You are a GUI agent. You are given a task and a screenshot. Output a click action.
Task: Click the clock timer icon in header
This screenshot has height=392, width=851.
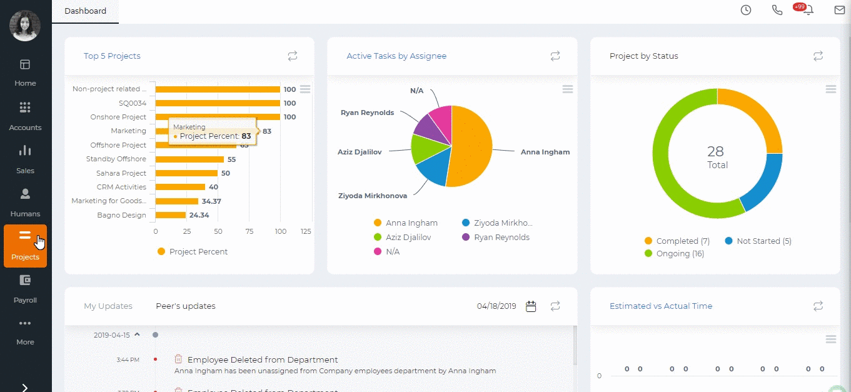point(746,10)
